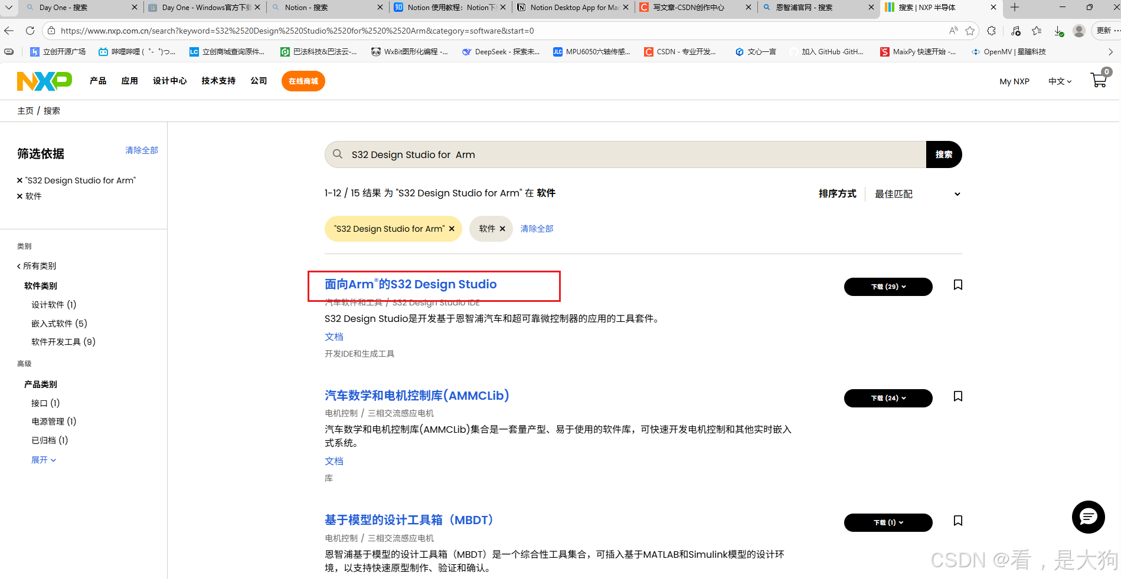
Task: Refresh the page with reload icon
Action: pos(30,31)
